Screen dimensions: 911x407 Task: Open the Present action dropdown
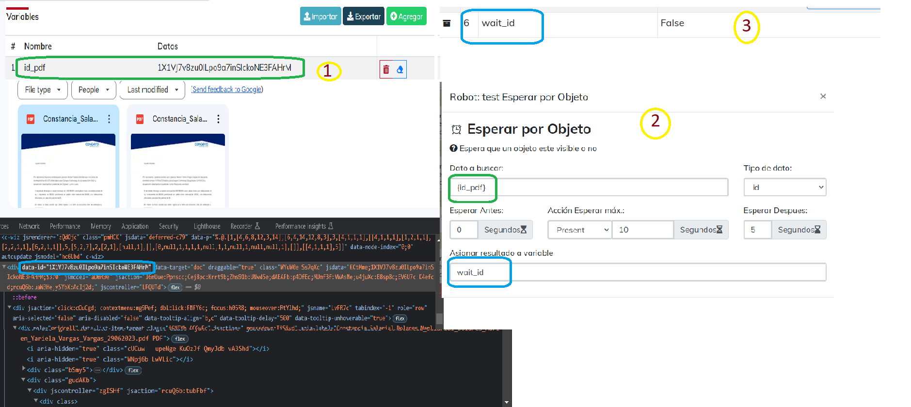tap(579, 230)
